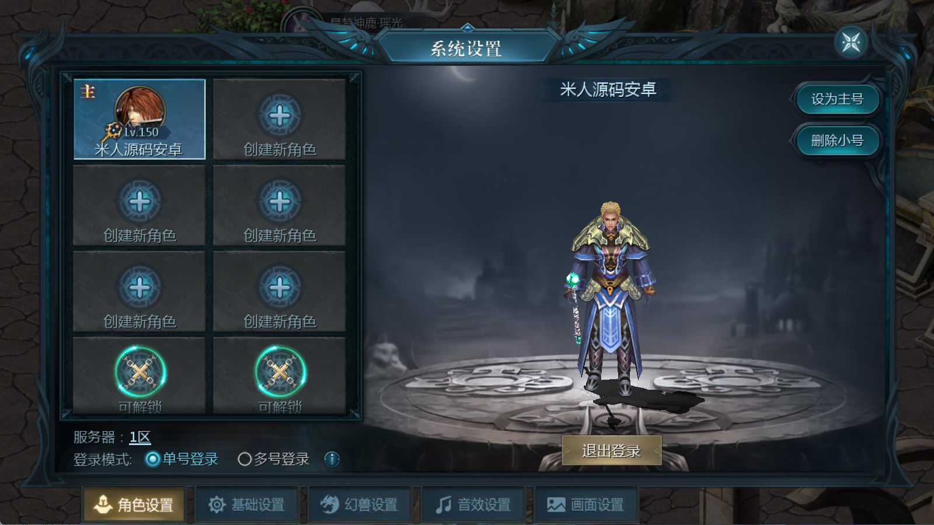
Task: Click plus icon in top-right 创建新角色 slot
Action: (x=280, y=116)
